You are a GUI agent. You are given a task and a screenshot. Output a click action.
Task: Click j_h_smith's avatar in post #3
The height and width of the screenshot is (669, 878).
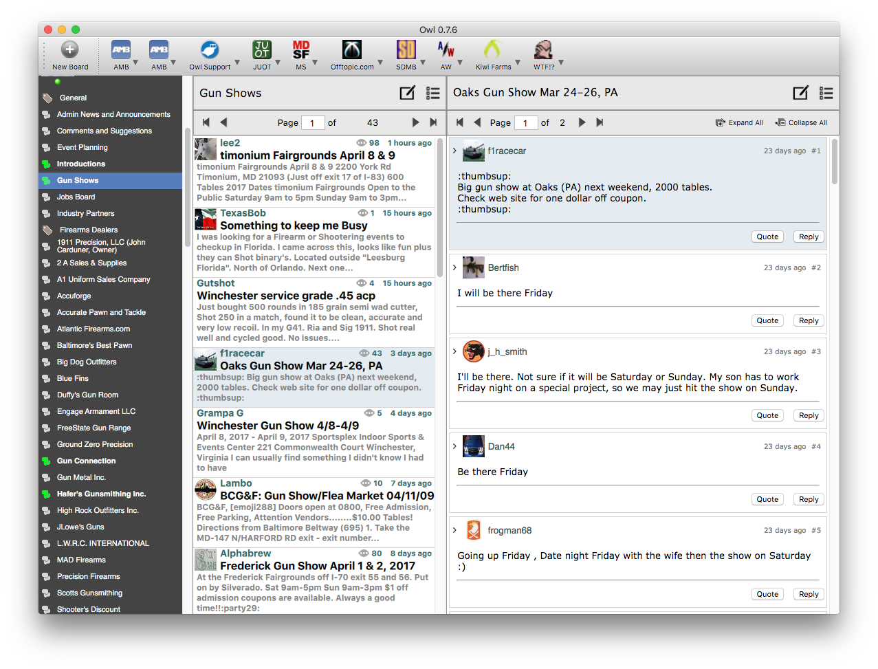click(x=474, y=351)
